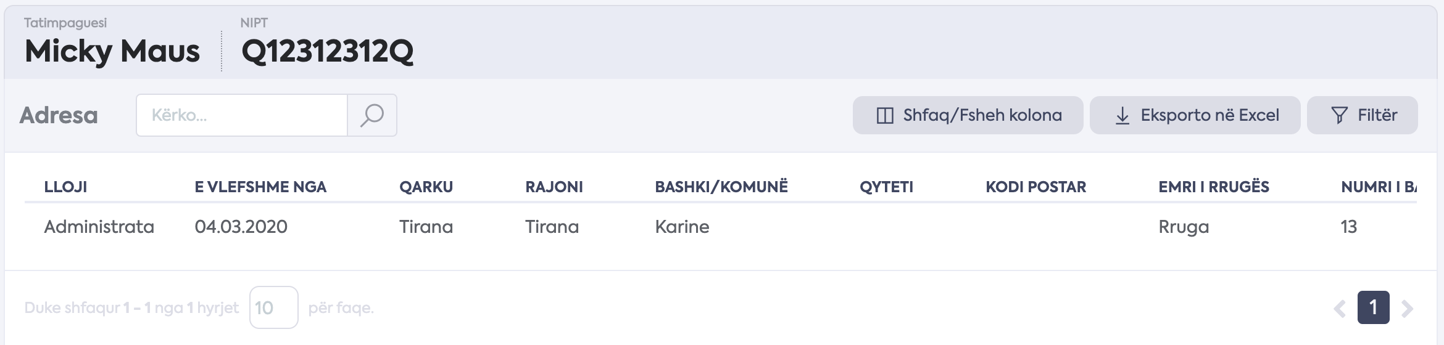This screenshot has width=1444, height=345.
Task: Sort by E VLEFSHME NGA column
Action: coord(260,187)
